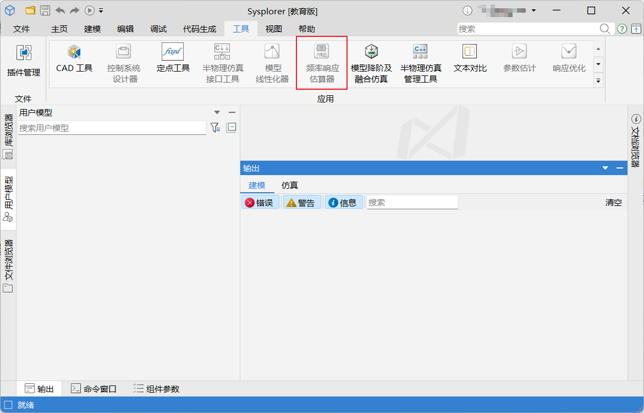The image size is (644, 413).
Task: Open the 插件管理 plugin manager
Action: coord(24,61)
